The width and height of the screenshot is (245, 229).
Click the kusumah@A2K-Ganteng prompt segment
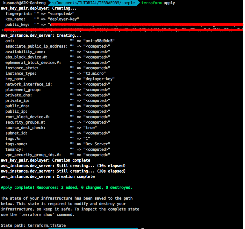(24, 3)
